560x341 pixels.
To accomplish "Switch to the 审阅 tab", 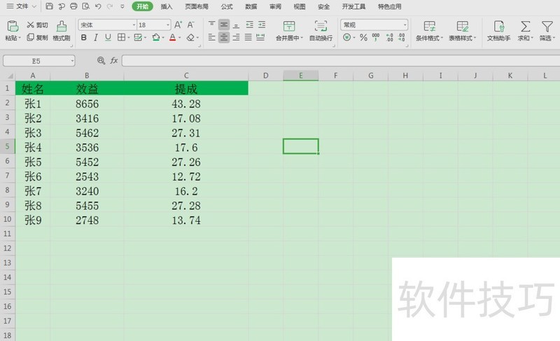I will pos(275,6).
